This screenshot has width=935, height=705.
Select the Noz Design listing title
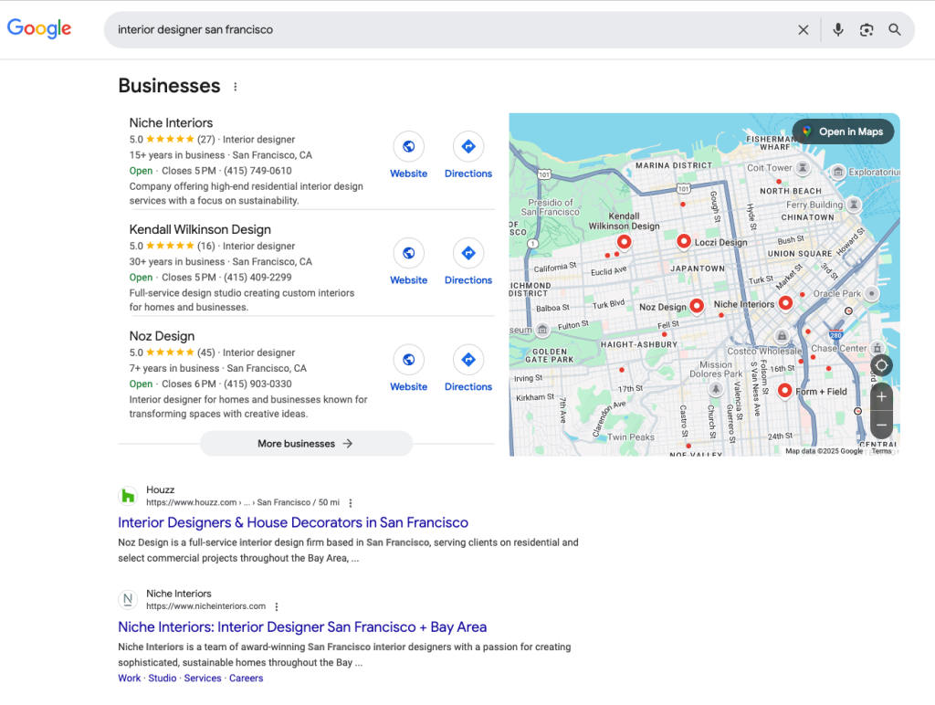(162, 336)
